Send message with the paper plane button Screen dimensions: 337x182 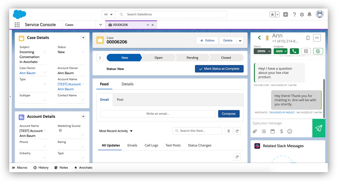tap(319, 128)
